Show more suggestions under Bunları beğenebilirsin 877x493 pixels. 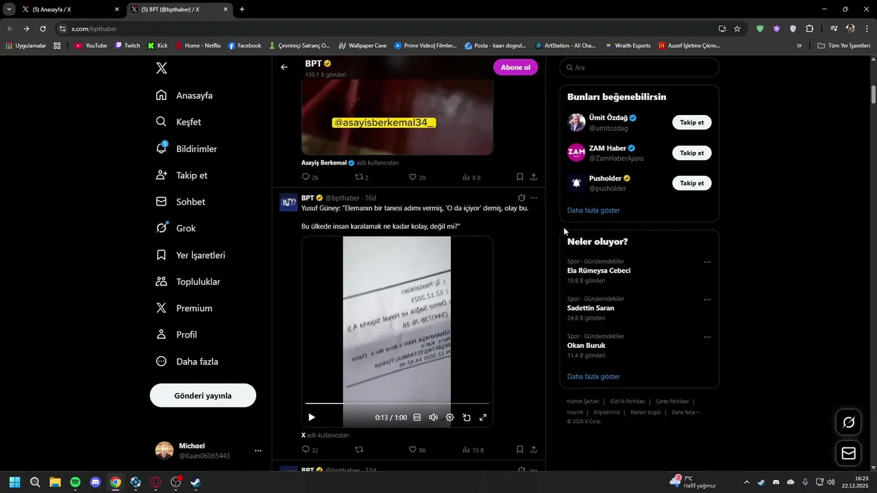click(593, 210)
